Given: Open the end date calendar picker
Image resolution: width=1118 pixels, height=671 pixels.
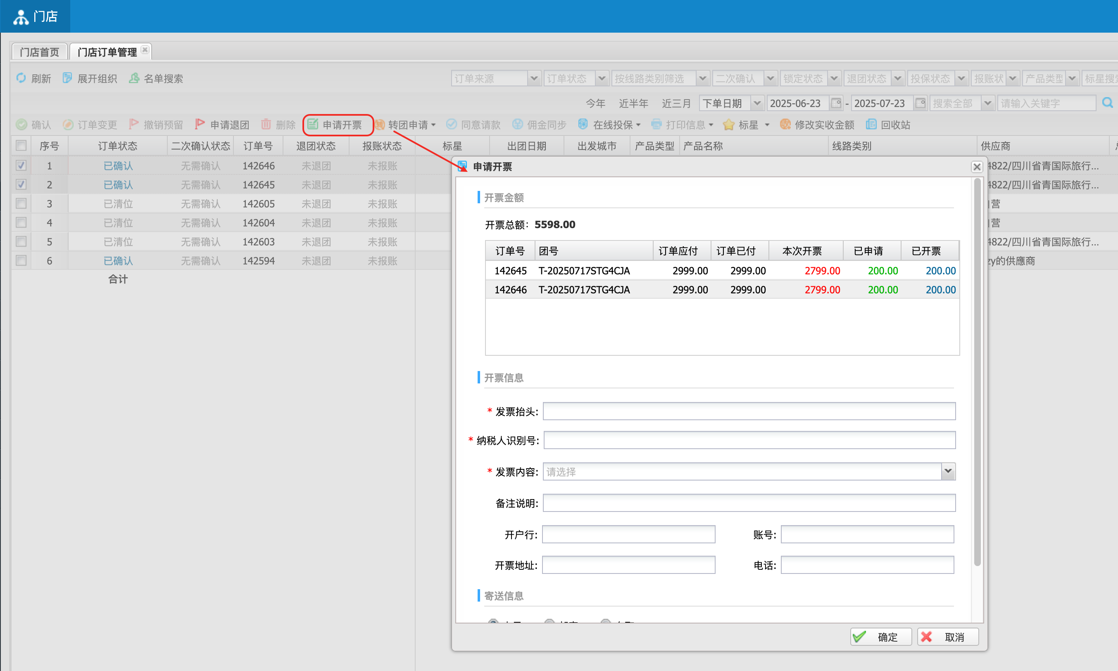Looking at the screenshot, I should (920, 103).
